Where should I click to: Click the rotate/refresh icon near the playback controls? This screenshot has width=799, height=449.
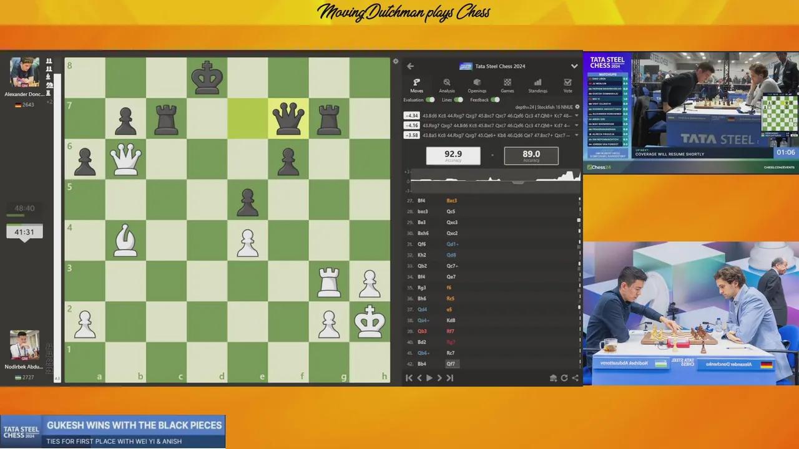coord(564,377)
